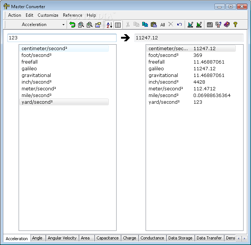Select the gravitational result row in right list
The height and width of the screenshot is (245, 251).
(x=191, y=75)
